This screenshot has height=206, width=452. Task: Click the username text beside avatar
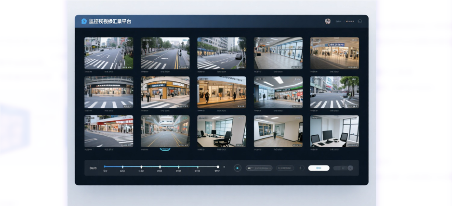pos(338,21)
